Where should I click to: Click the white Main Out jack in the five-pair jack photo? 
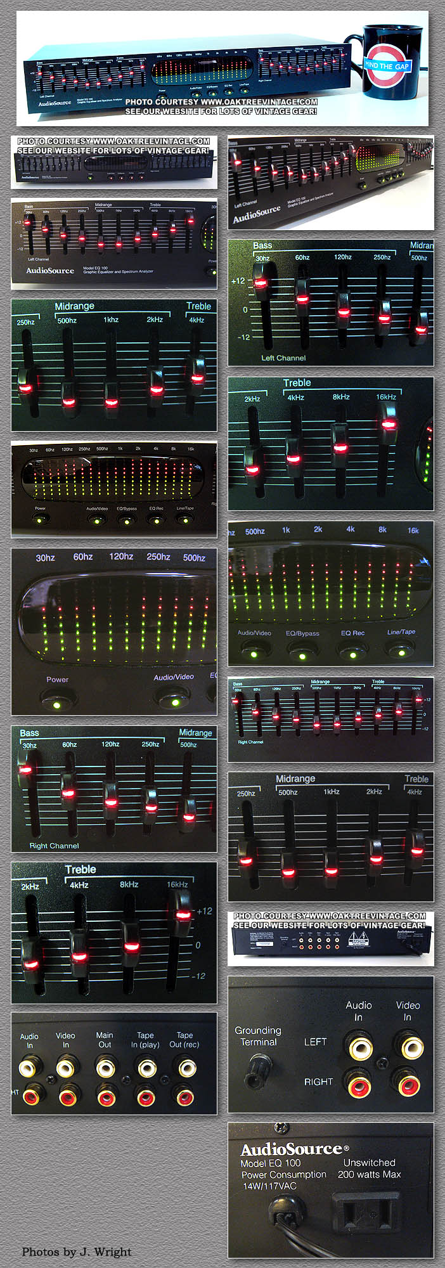click(x=105, y=1068)
